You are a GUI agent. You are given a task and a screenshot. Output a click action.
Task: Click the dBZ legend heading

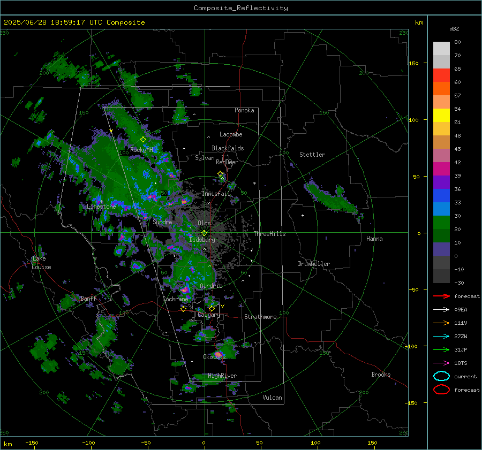[454, 28]
